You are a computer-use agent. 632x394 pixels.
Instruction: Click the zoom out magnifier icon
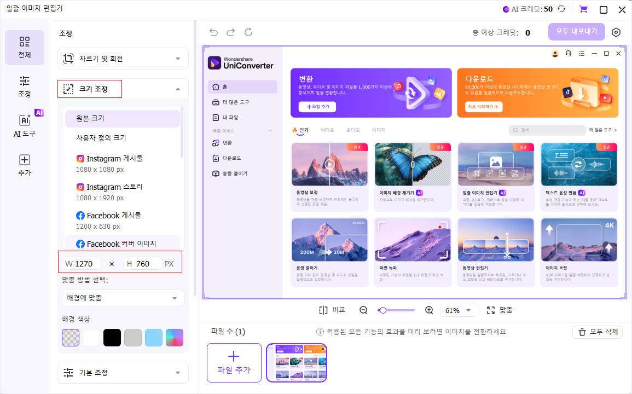point(363,310)
